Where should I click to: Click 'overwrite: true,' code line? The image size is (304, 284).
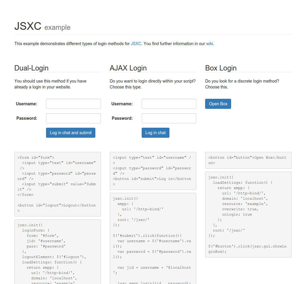(x=240, y=209)
